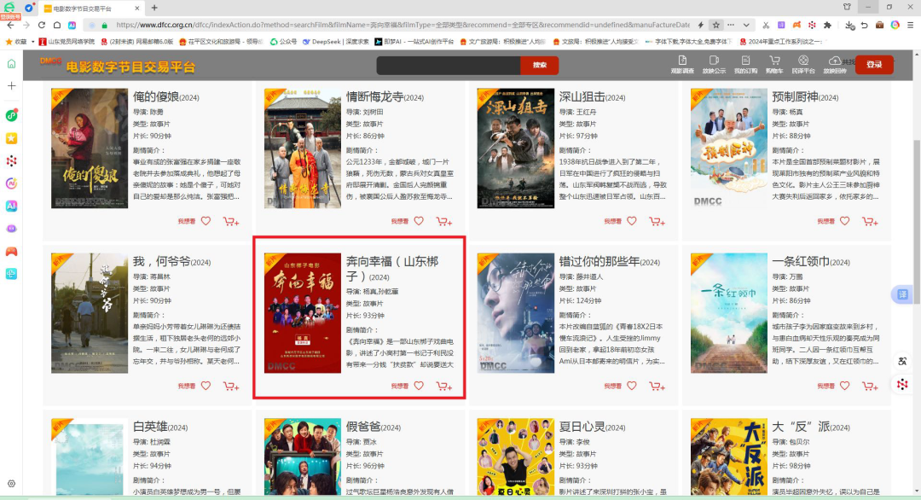Go to browser home page
921x500 pixels.
tap(57, 26)
